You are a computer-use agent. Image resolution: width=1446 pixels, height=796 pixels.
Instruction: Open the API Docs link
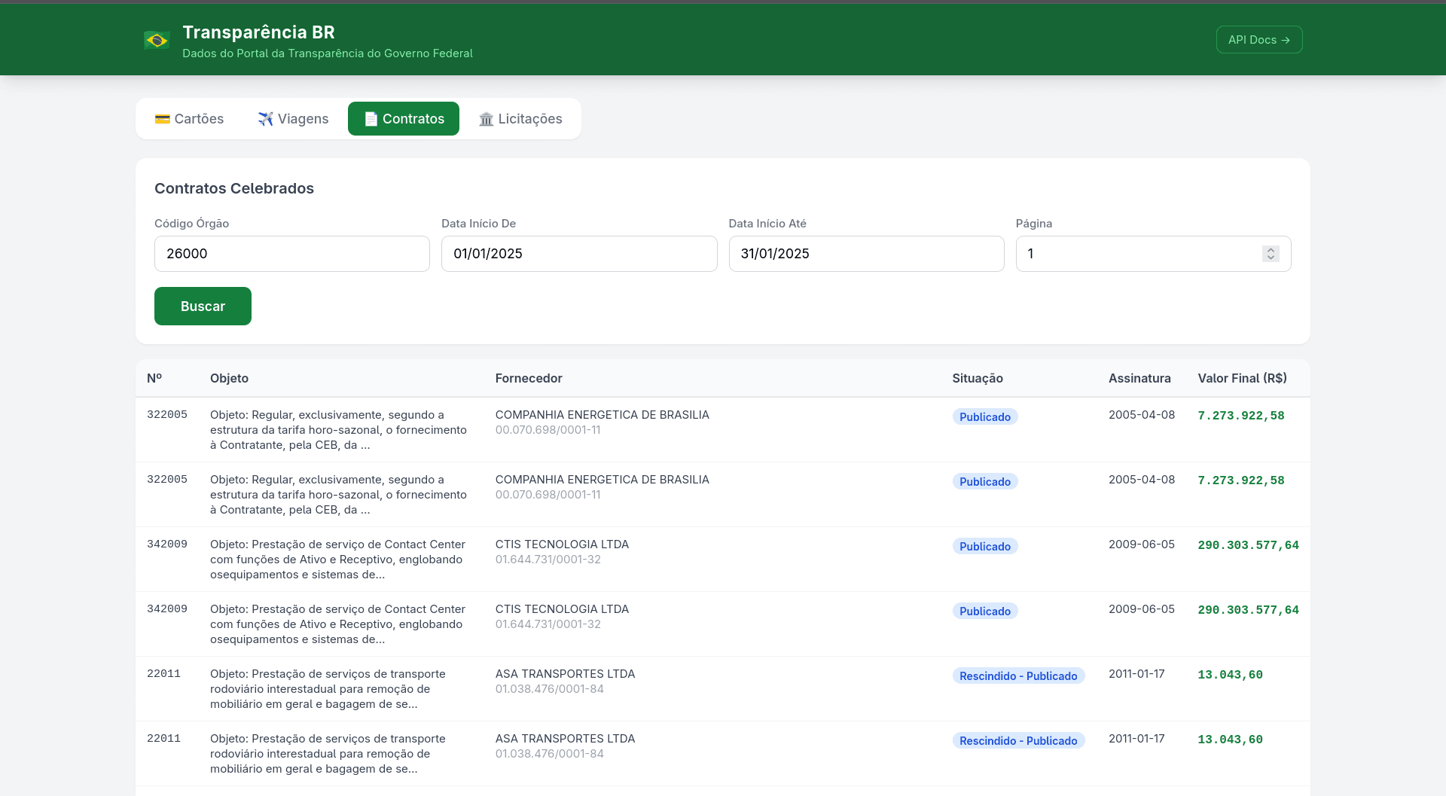point(1259,40)
